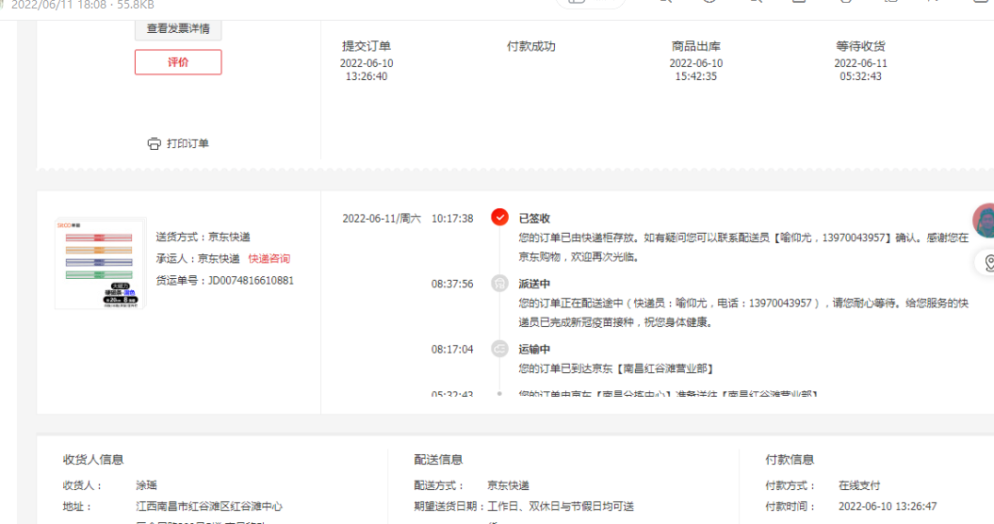
Task: Click payment time 2022-06-10 13:26:47
Action: pyautogui.click(x=888, y=506)
